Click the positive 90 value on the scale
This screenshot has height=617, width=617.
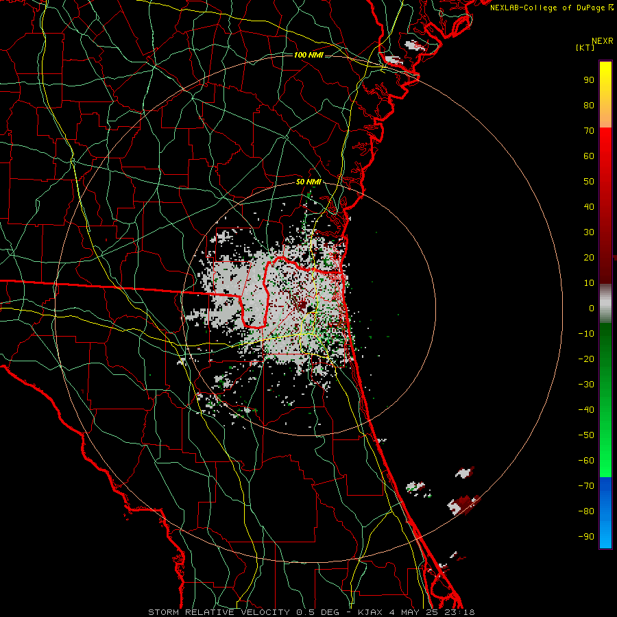pyautogui.click(x=589, y=80)
